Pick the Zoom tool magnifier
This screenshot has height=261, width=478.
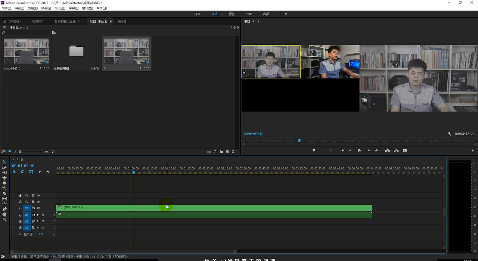click(4, 220)
